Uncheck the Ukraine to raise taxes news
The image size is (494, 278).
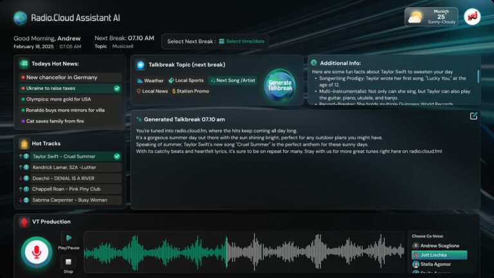(116, 89)
